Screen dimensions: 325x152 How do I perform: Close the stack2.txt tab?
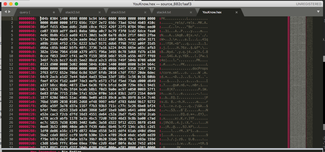99,12
